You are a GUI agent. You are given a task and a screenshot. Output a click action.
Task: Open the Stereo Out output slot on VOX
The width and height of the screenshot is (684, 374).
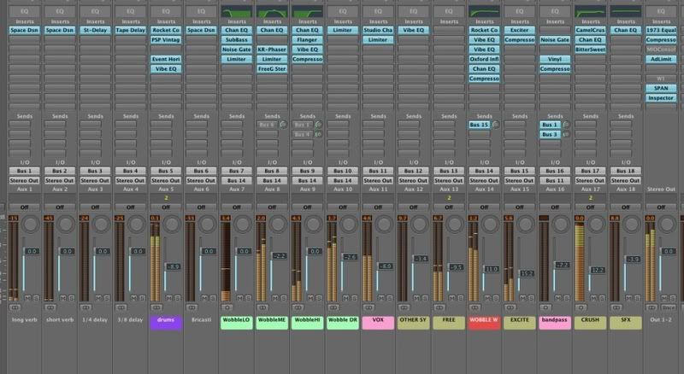point(378,180)
